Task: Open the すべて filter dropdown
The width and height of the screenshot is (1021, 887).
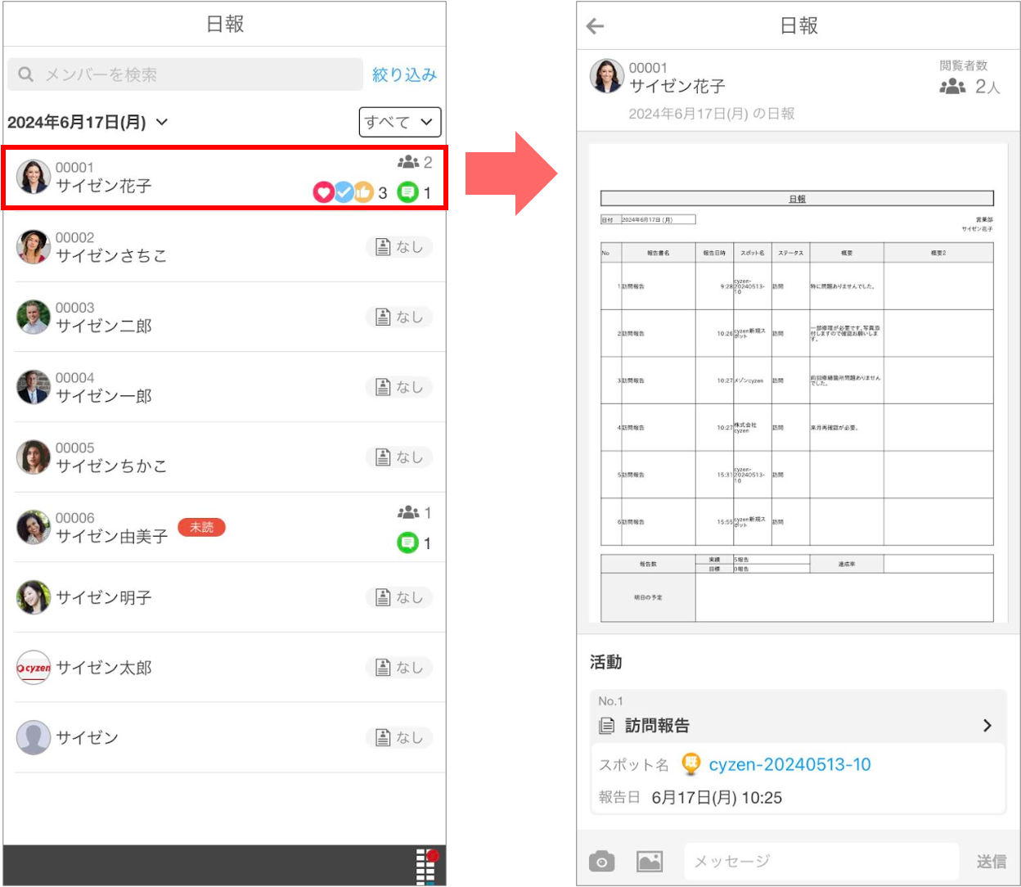Action: tap(400, 122)
